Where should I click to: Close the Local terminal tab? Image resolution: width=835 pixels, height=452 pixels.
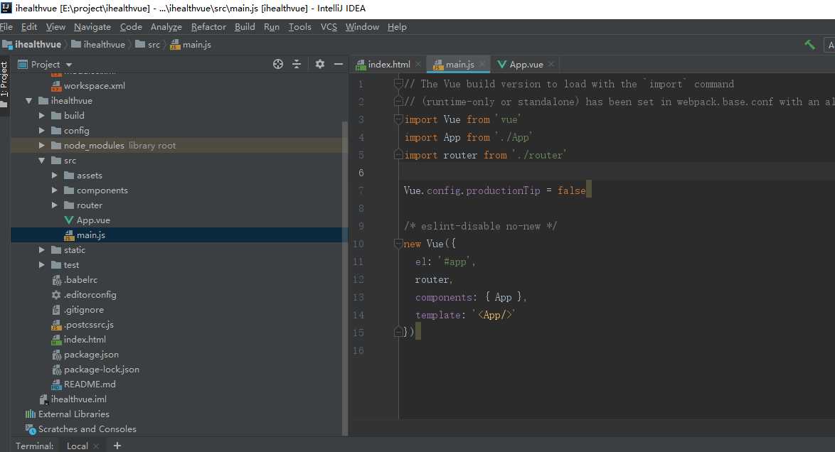point(96,446)
